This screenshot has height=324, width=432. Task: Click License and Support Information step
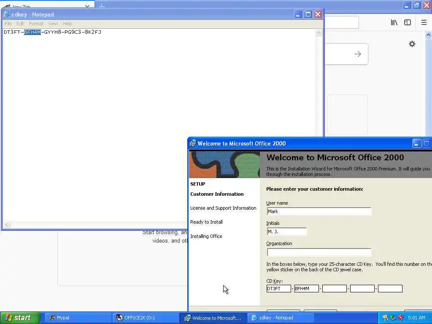pos(223,208)
